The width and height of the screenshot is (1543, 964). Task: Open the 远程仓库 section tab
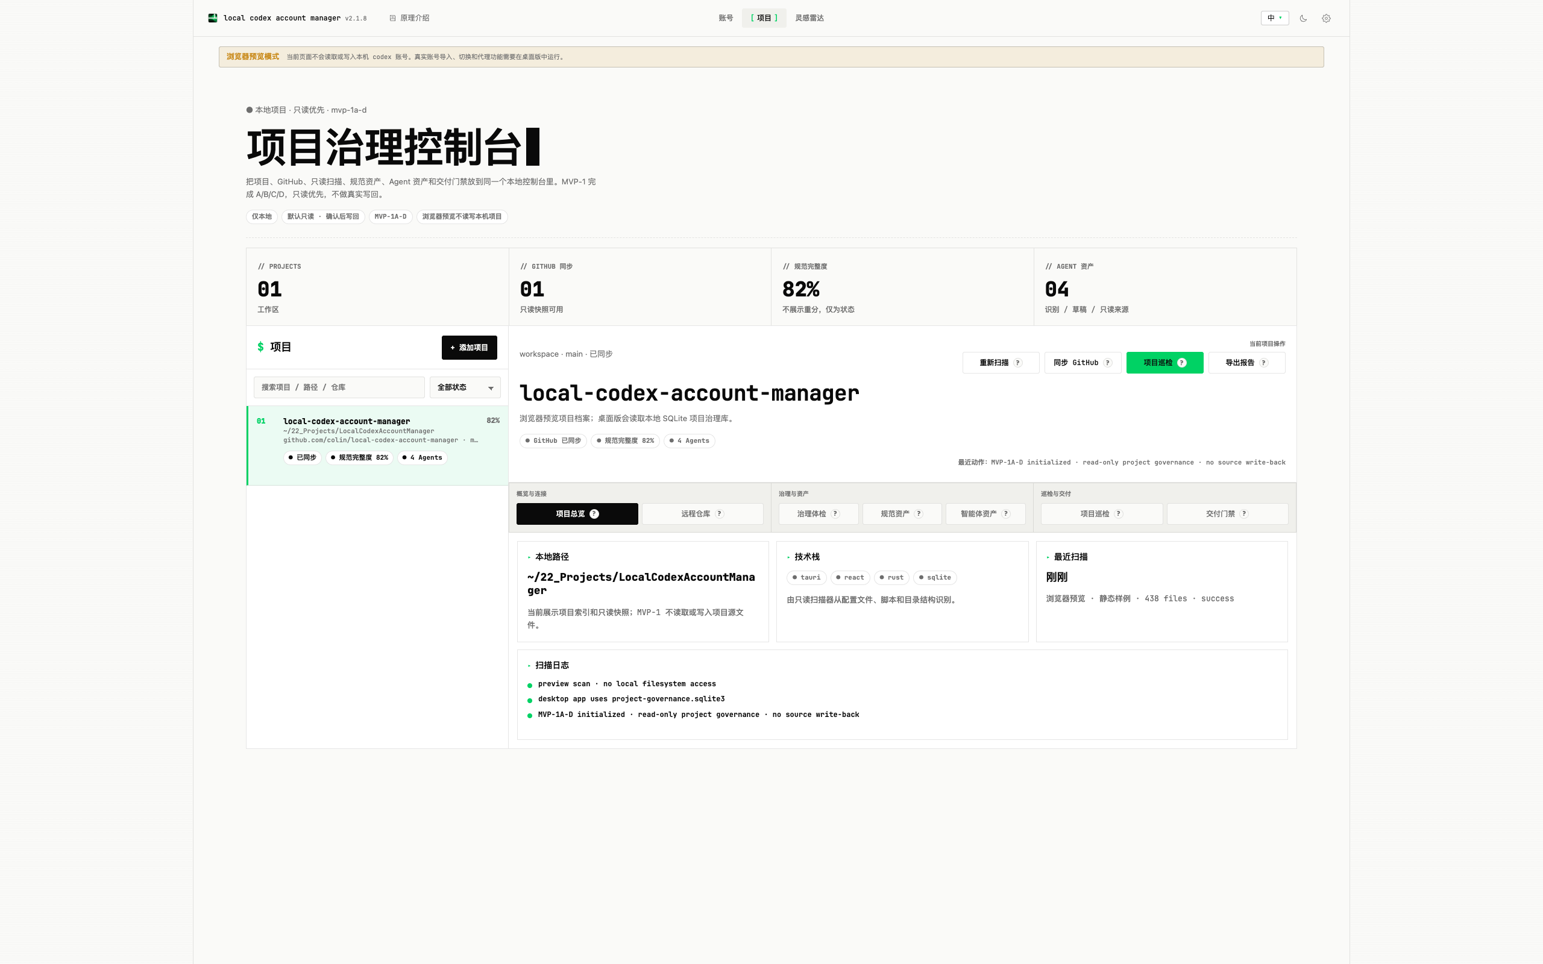pos(702,514)
